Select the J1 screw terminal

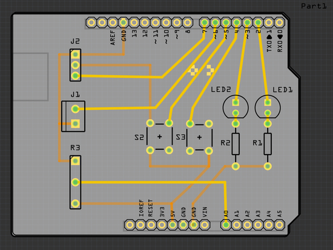click(x=73, y=117)
